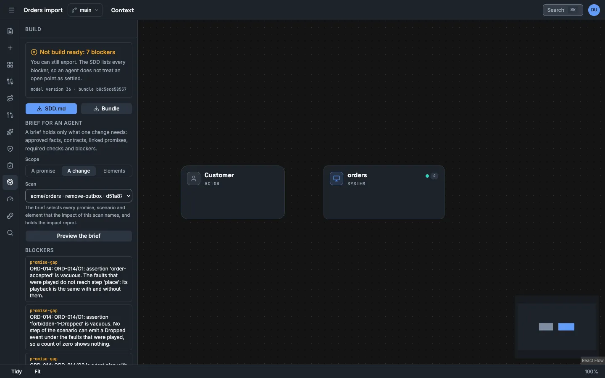605x378 pixels.
Task: Open the 'order-accepted' promise-gap blocker
Action: [79, 279]
